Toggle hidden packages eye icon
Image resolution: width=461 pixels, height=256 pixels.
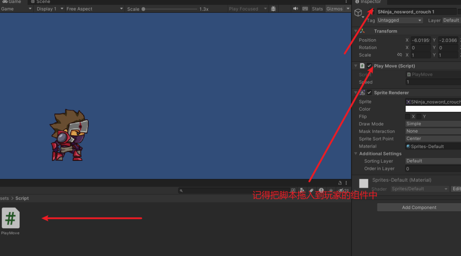[x=343, y=190]
